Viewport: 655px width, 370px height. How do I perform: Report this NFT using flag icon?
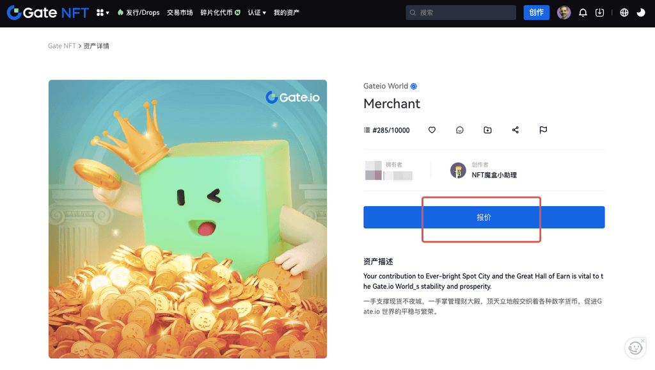point(543,130)
